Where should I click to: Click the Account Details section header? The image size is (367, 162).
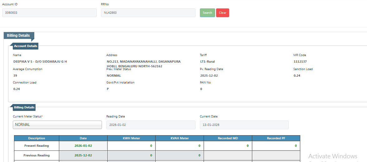(26, 46)
